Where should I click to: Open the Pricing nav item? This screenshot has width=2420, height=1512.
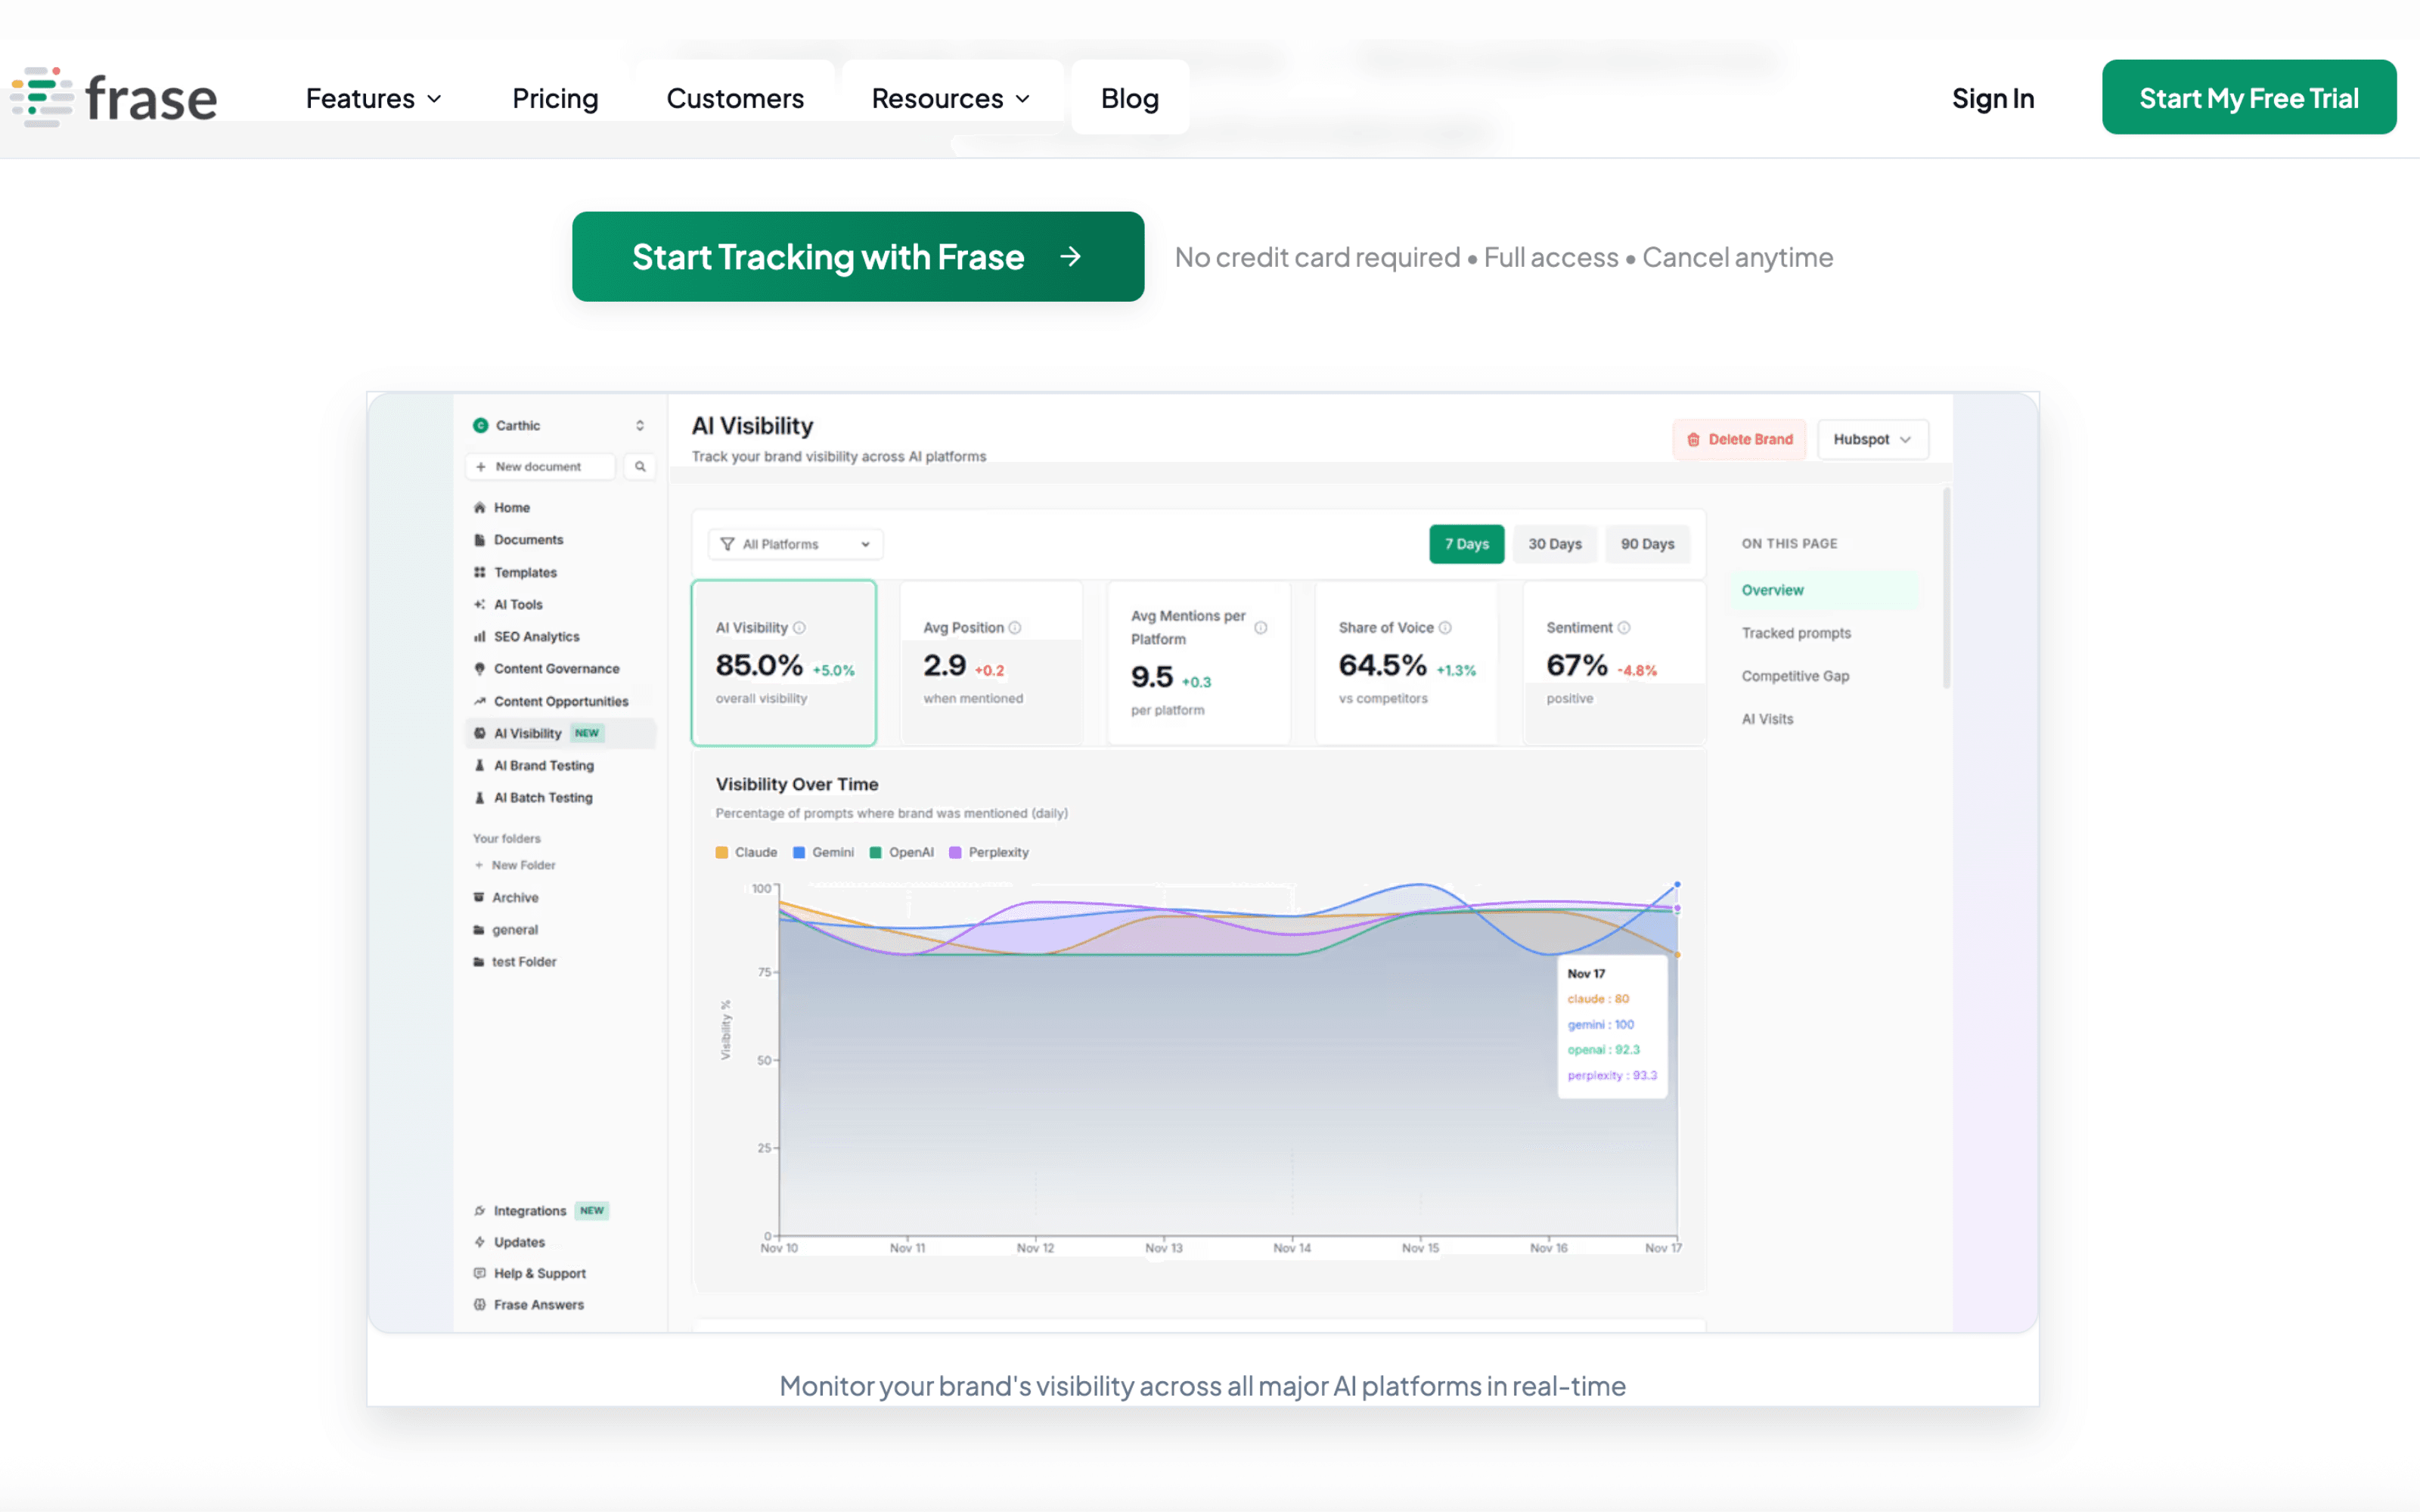point(555,98)
